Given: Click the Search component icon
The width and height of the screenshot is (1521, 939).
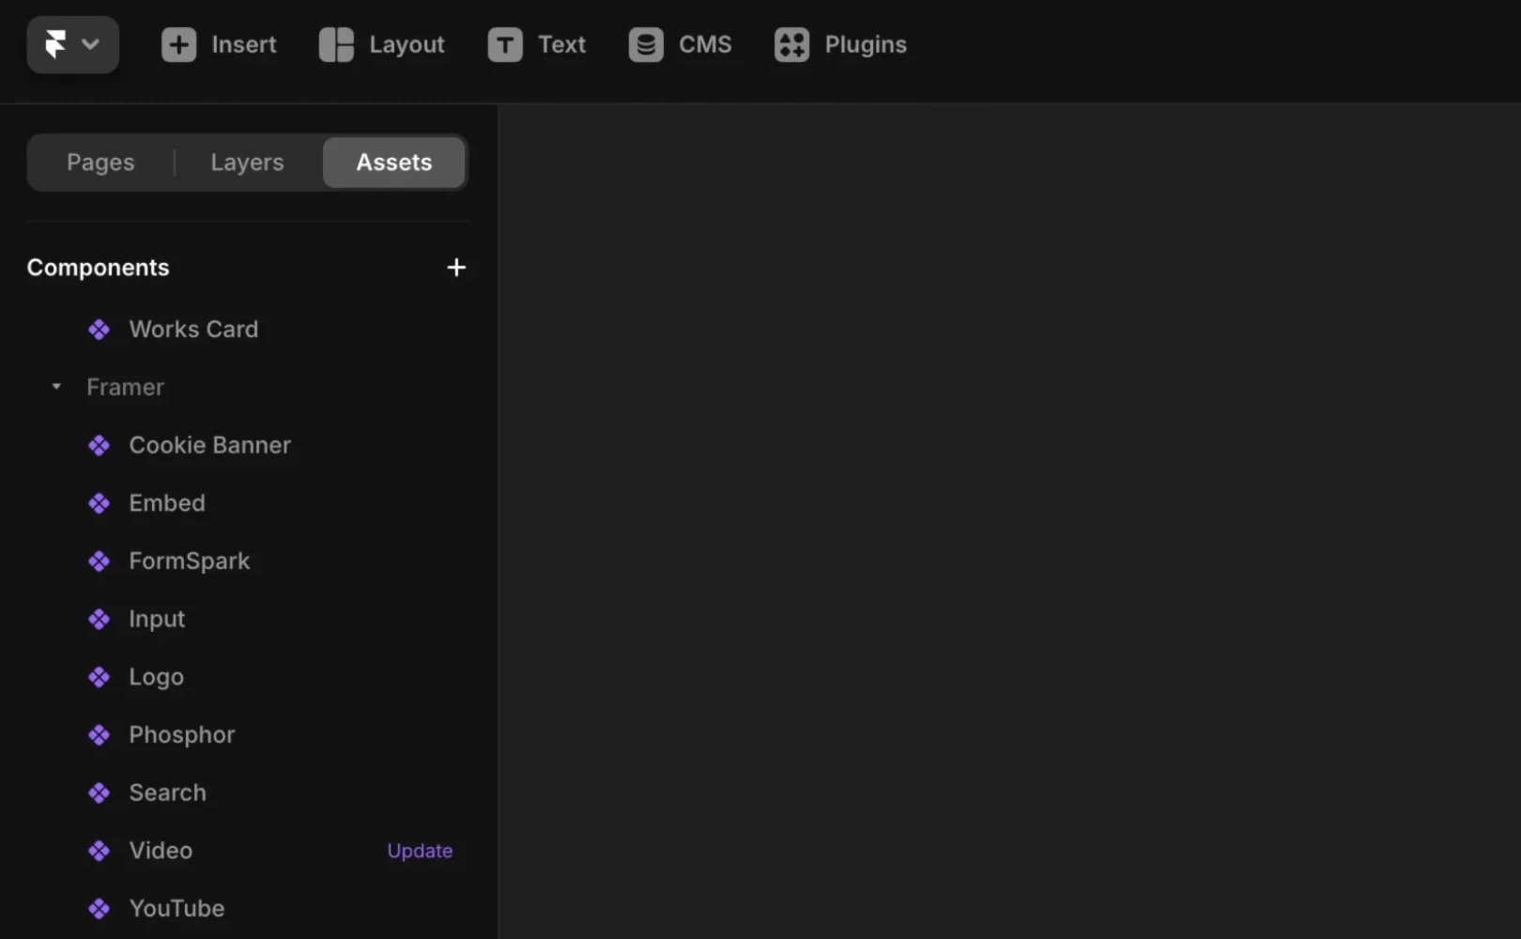Looking at the screenshot, I should click(x=99, y=793).
